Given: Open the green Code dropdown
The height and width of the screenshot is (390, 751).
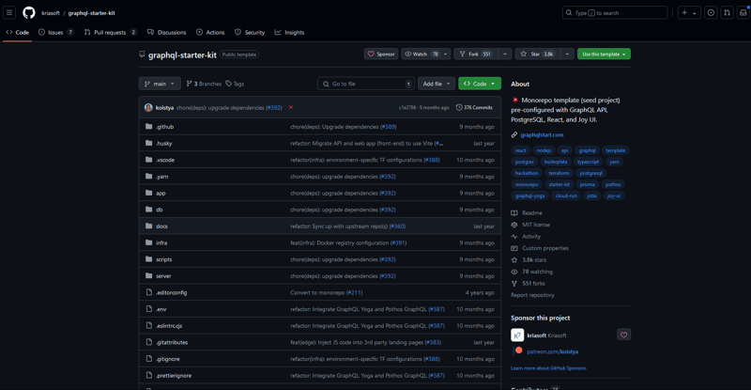Looking at the screenshot, I should tap(479, 84).
